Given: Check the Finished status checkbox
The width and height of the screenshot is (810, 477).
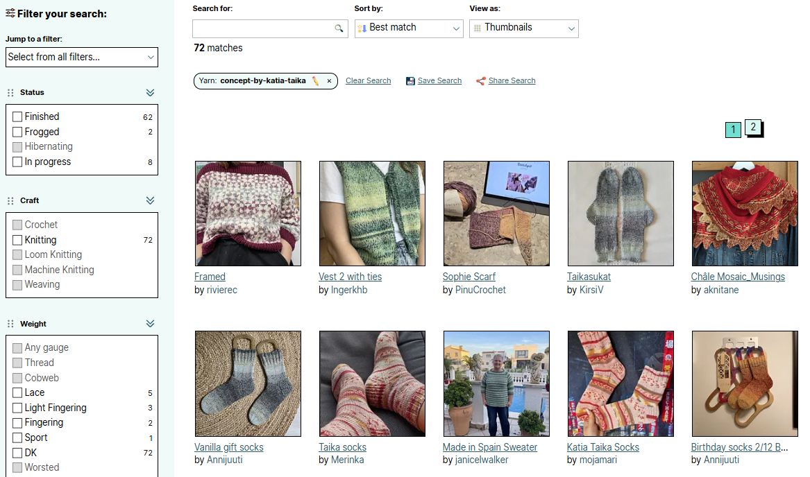Looking at the screenshot, I should pos(17,117).
